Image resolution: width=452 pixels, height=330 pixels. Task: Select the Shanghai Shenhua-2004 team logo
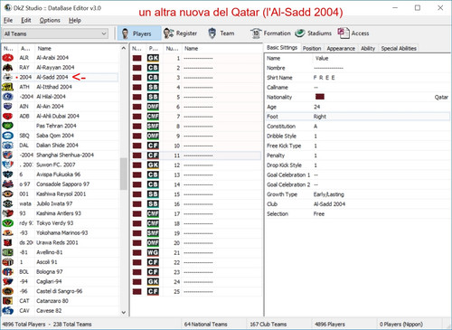(8, 155)
